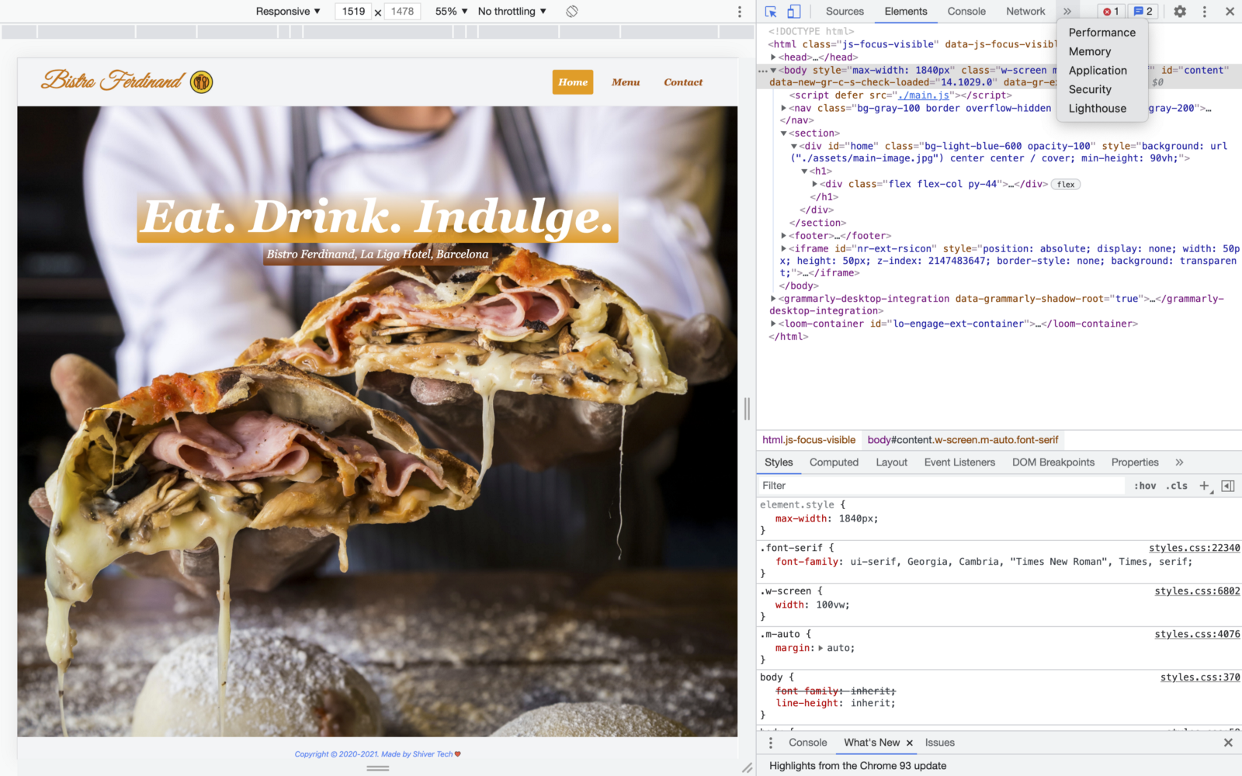Open the DOM Breakpoints pane tab
The width and height of the screenshot is (1242, 776).
1053,462
